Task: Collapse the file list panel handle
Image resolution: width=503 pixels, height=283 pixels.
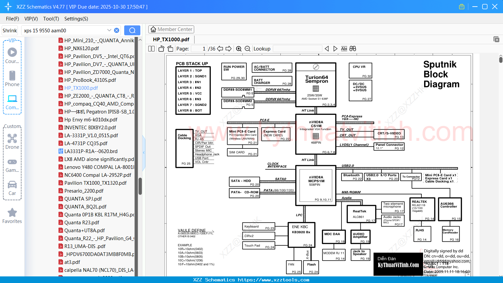Action: 144,152
